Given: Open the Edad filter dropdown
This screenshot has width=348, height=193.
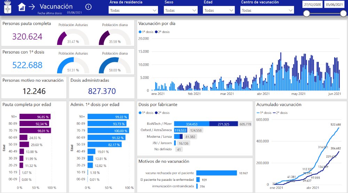Looking at the screenshot, I should [x=219, y=10].
